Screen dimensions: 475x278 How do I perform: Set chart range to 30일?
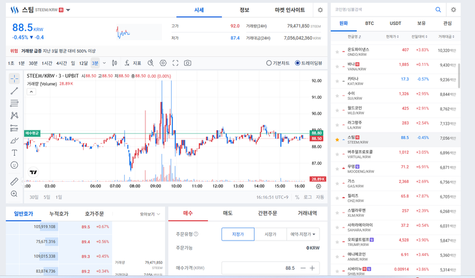(x=34, y=197)
